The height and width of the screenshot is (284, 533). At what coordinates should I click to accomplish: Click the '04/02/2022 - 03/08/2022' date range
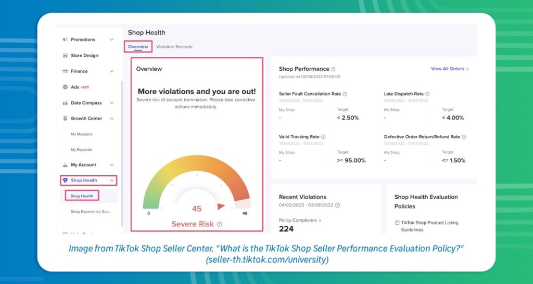tap(306, 205)
